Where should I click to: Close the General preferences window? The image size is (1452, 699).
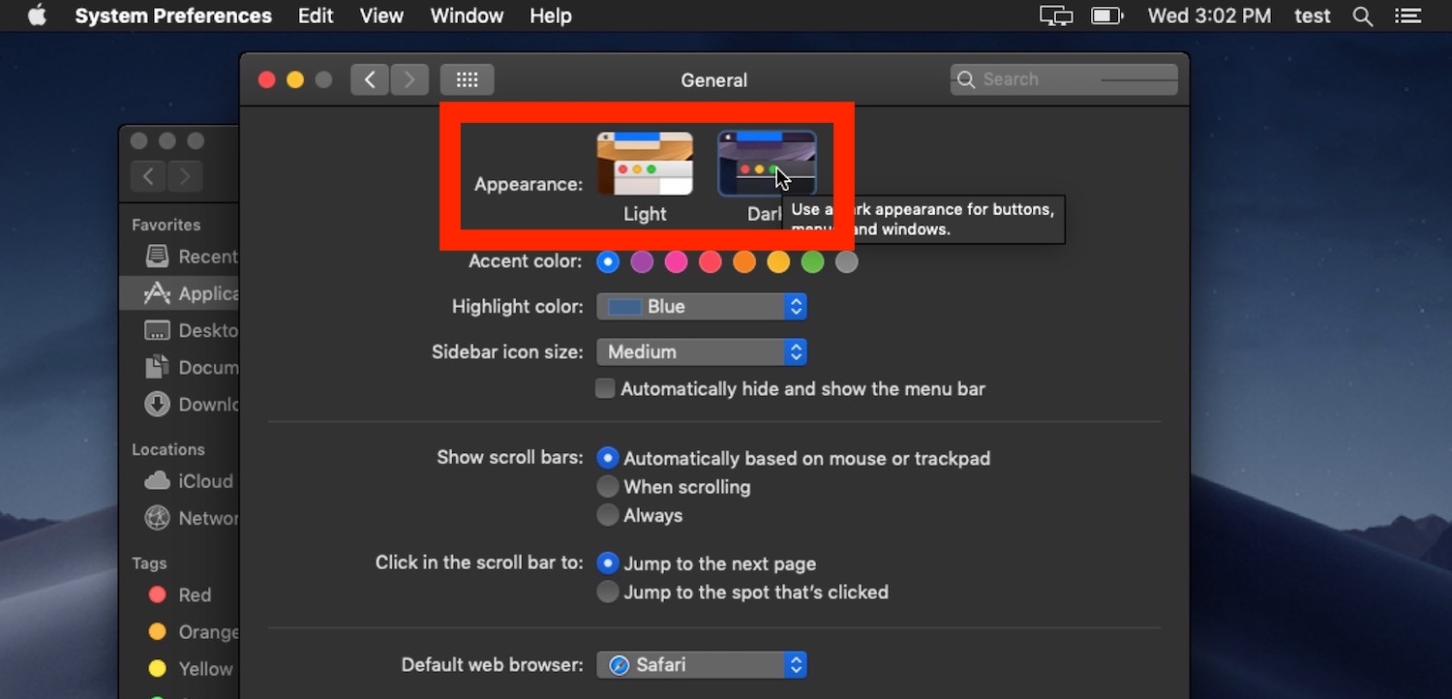[x=266, y=80]
